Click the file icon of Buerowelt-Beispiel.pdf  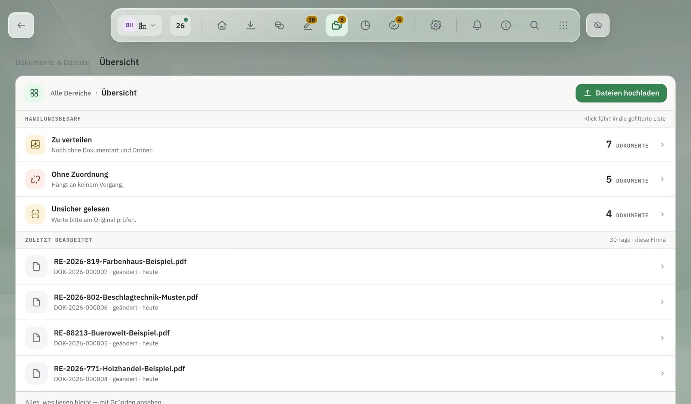[36, 338]
